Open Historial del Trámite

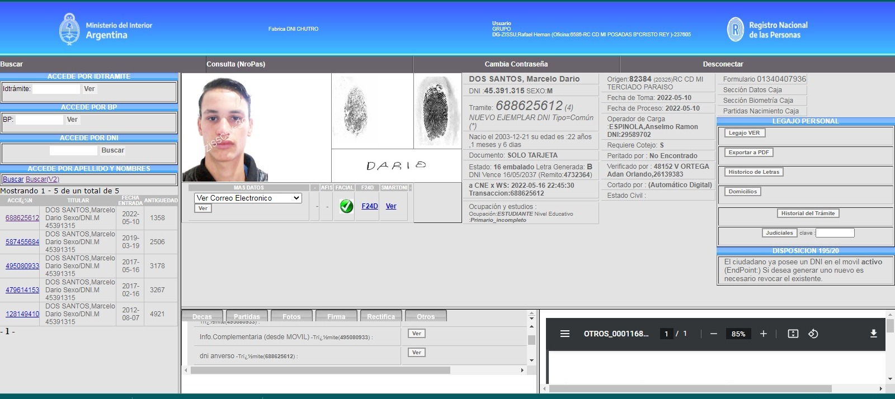[807, 213]
